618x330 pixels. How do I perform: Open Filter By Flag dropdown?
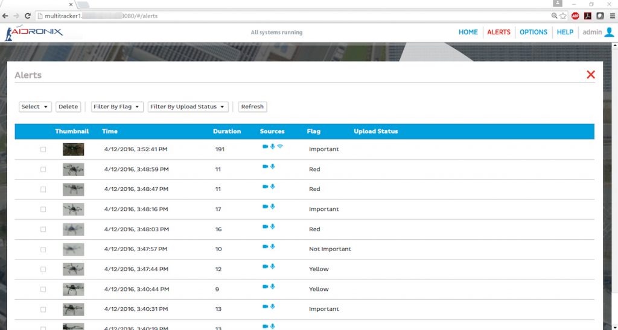click(x=117, y=107)
